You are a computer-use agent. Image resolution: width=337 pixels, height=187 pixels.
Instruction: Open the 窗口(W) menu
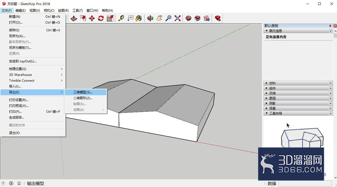92,10
